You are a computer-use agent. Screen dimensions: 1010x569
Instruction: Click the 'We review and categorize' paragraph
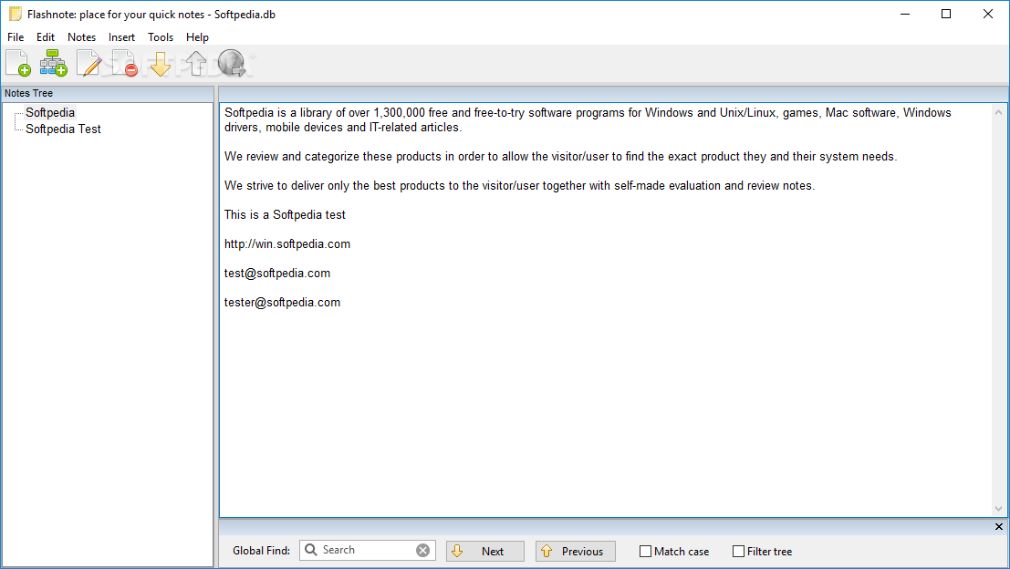[x=560, y=157]
